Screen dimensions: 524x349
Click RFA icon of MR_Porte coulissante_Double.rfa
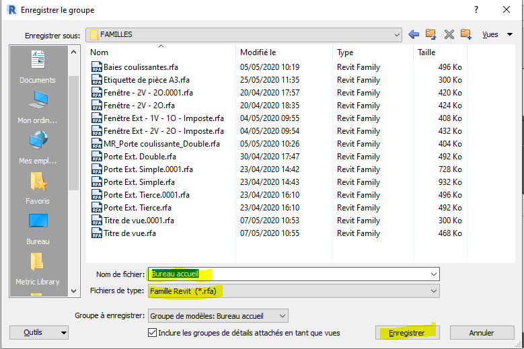tap(97, 144)
